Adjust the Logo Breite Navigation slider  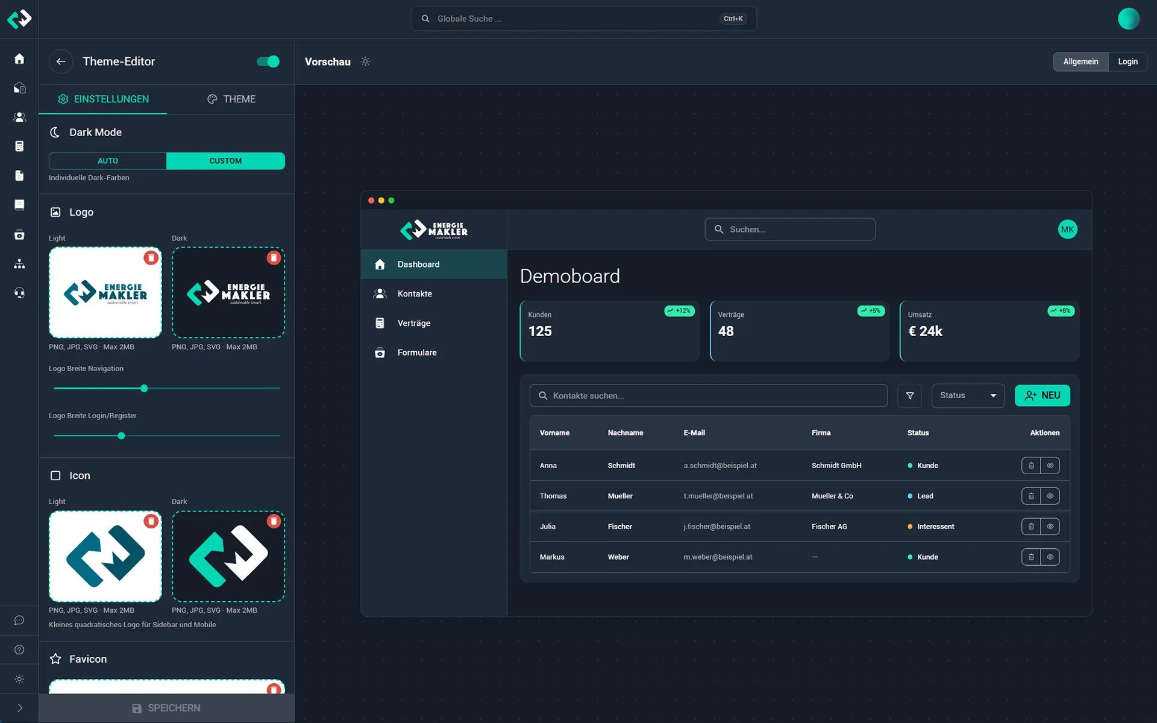[143, 389]
